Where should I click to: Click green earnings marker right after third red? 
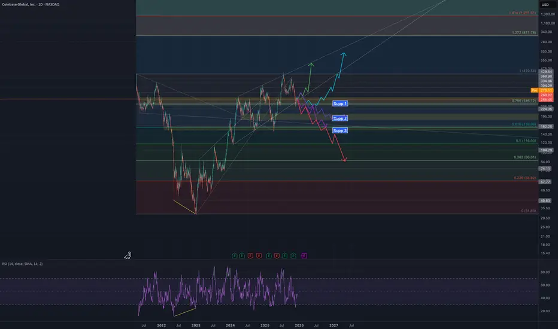pyautogui.click(x=285, y=256)
